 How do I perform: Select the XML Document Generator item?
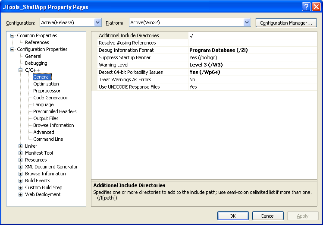pos(51,167)
